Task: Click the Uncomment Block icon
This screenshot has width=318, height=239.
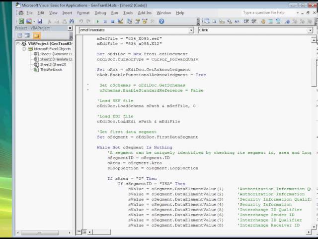Action: 278,21
